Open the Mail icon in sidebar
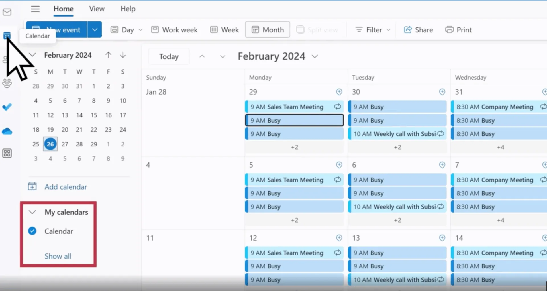Screen dimensions: 547x291 7,12
